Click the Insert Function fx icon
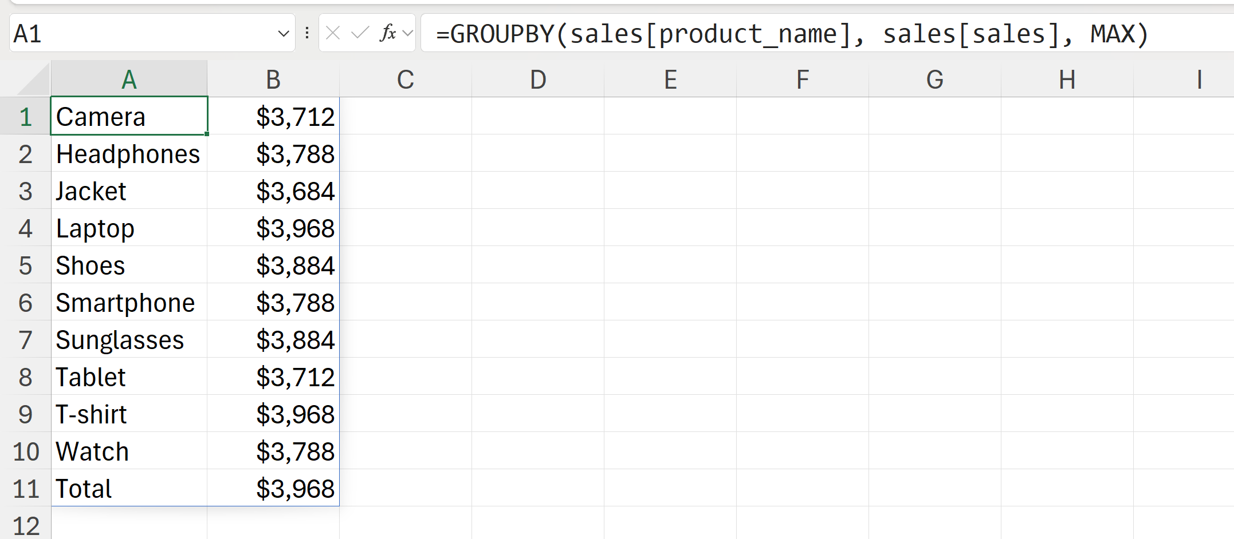Screen dimensions: 1234x539 388,33
